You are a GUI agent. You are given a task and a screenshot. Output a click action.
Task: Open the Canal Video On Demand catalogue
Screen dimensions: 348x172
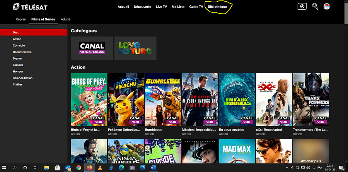92,48
